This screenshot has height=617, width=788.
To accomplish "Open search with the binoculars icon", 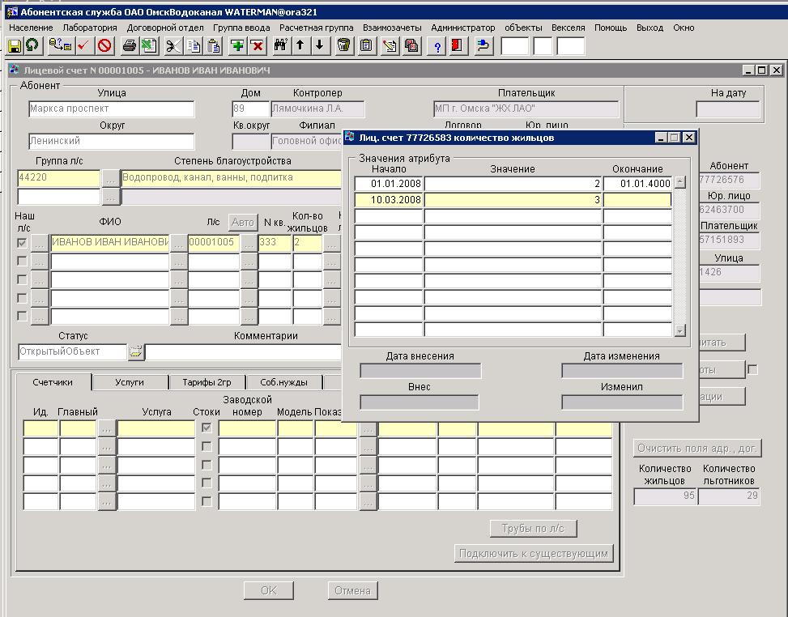I will click(x=280, y=46).
